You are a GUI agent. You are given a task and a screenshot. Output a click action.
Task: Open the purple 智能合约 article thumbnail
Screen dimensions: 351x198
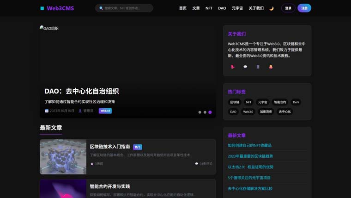[x=63, y=189]
